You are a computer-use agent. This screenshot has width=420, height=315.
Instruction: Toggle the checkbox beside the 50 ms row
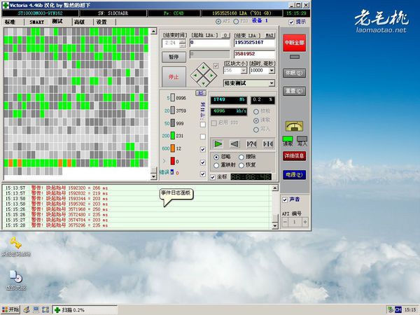(203, 125)
